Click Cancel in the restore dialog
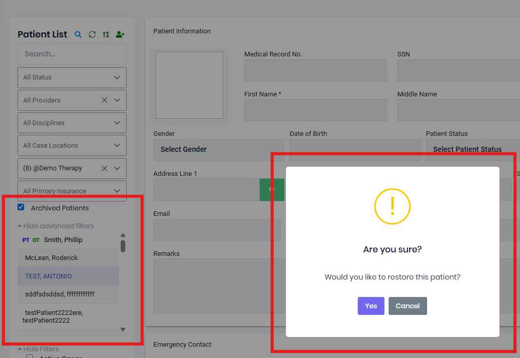 tap(408, 306)
